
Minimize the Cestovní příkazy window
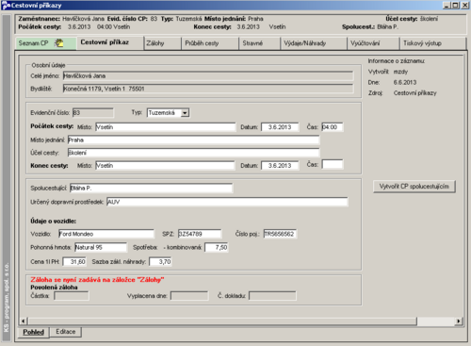click(447, 6)
